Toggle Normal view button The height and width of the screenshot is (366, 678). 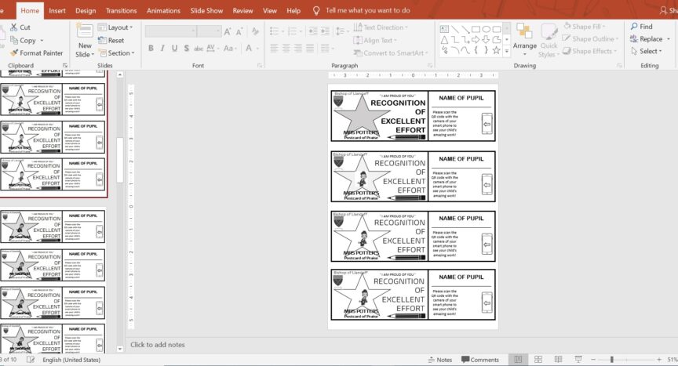coord(518,360)
